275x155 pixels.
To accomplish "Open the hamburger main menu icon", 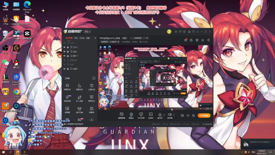I will (x=197, y=32).
